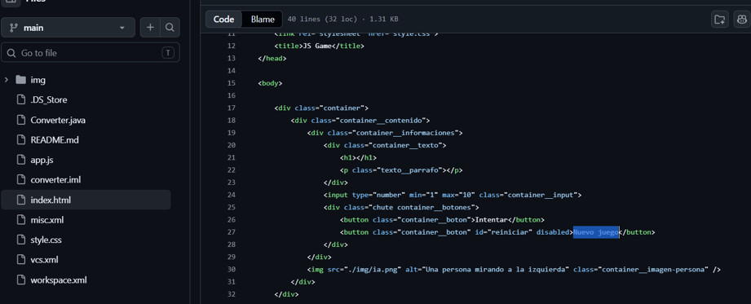Click the Copilot icon button
The image size is (751, 304).
click(741, 19)
